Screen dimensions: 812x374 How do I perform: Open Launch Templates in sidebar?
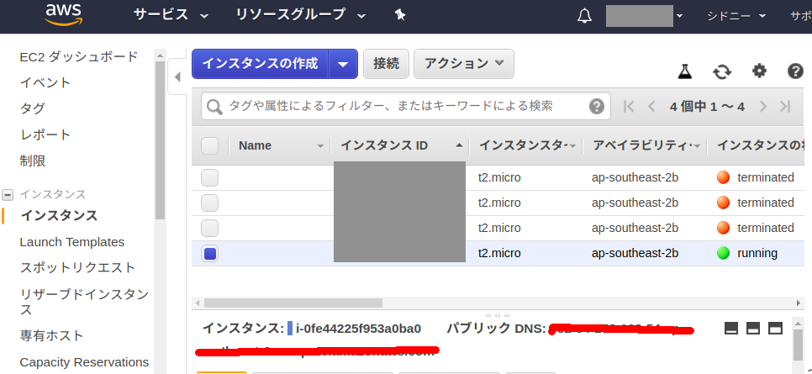click(x=72, y=242)
